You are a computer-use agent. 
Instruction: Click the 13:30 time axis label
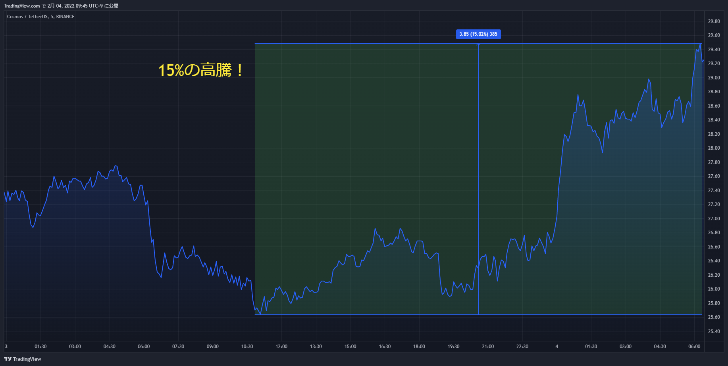(x=316, y=347)
